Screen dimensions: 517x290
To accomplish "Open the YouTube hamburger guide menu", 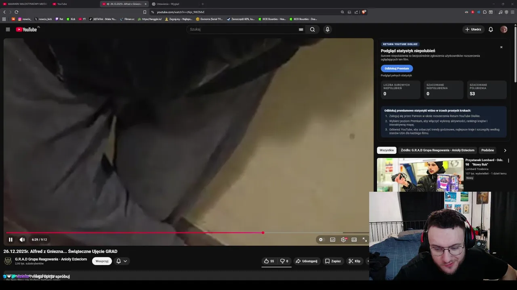I will pos(8,29).
